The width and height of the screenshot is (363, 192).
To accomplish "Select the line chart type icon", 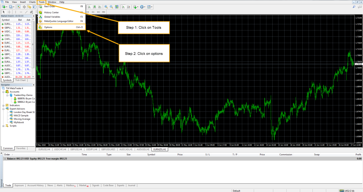I will click(x=100, y=7).
